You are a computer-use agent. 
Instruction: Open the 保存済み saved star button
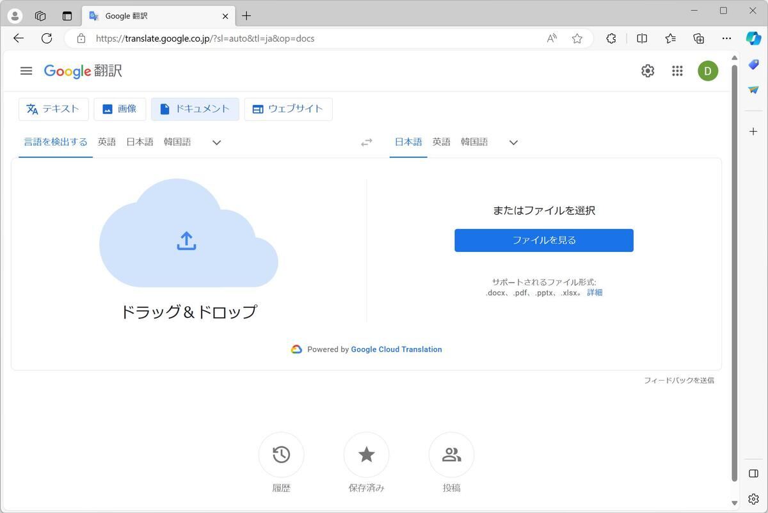tap(367, 455)
